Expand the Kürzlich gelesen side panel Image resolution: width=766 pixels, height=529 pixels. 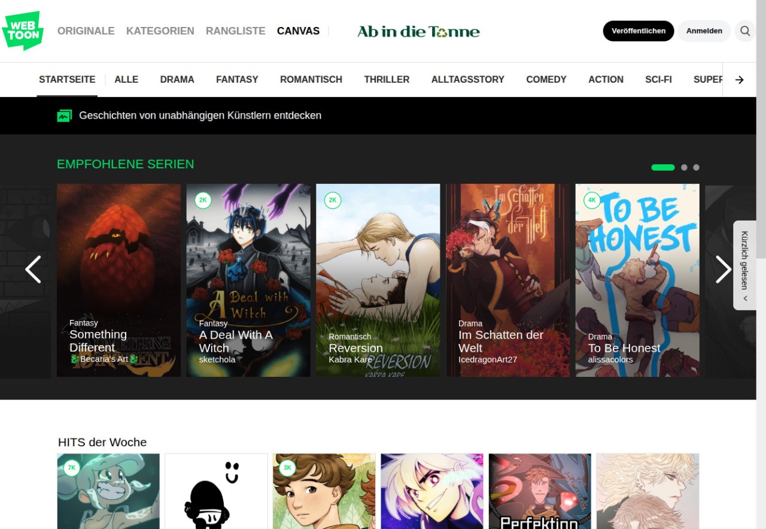coord(744,265)
